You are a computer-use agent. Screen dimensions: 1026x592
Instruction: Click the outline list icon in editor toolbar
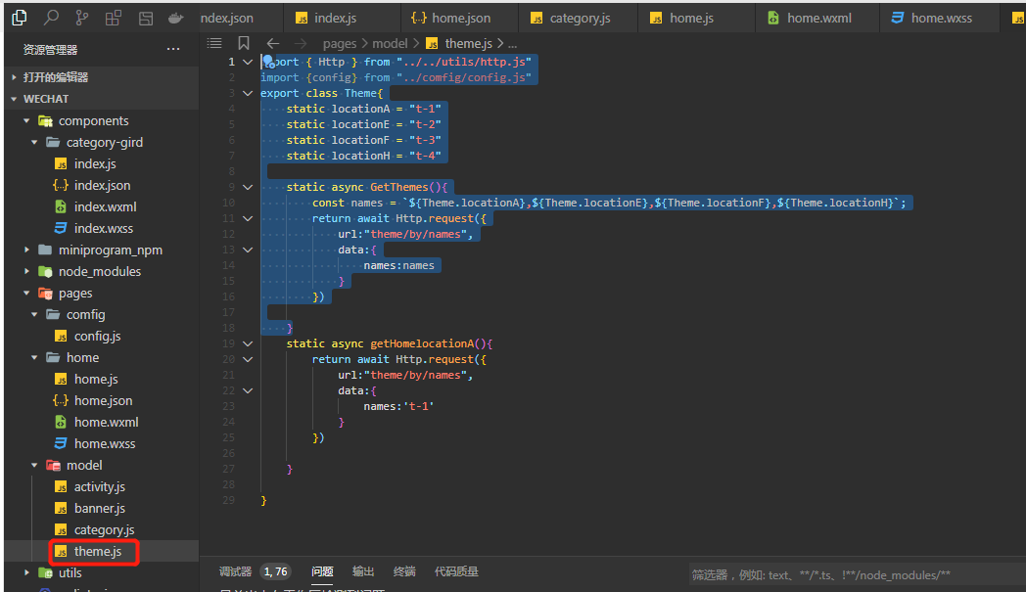click(215, 43)
